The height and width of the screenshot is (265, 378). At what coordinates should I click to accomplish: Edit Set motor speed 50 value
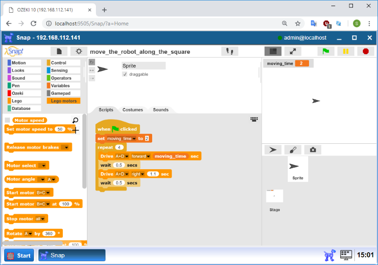click(x=60, y=129)
